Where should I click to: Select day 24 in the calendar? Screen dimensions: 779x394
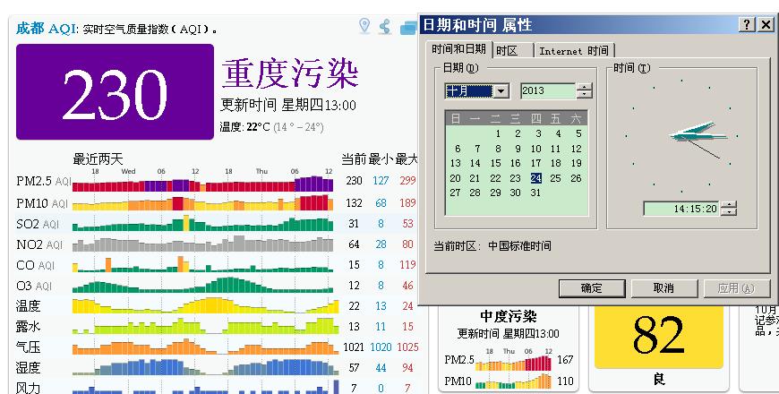click(535, 178)
